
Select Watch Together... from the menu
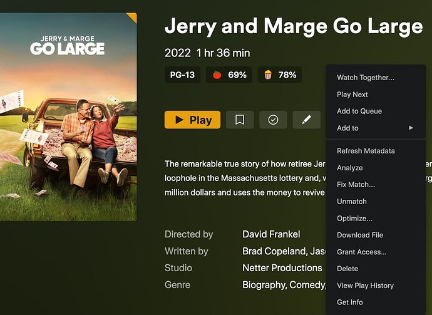[366, 78]
